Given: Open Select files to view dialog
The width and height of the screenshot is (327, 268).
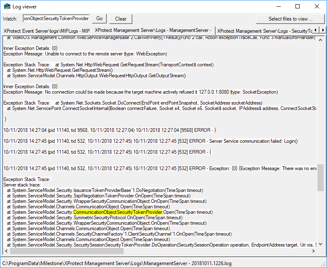Looking at the screenshot, I should [x=290, y=19].
